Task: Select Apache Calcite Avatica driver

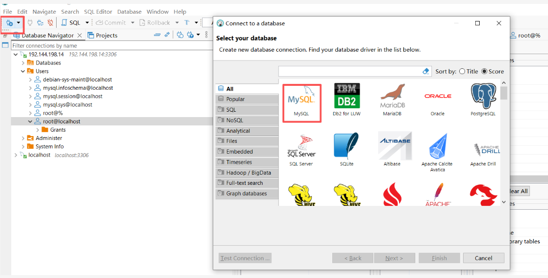Action: (438, 153)
